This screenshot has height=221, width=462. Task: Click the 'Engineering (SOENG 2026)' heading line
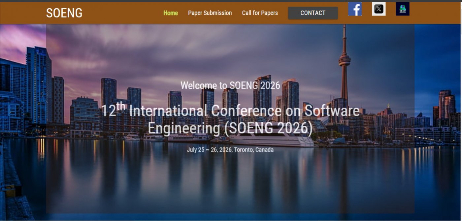[230, 128]
